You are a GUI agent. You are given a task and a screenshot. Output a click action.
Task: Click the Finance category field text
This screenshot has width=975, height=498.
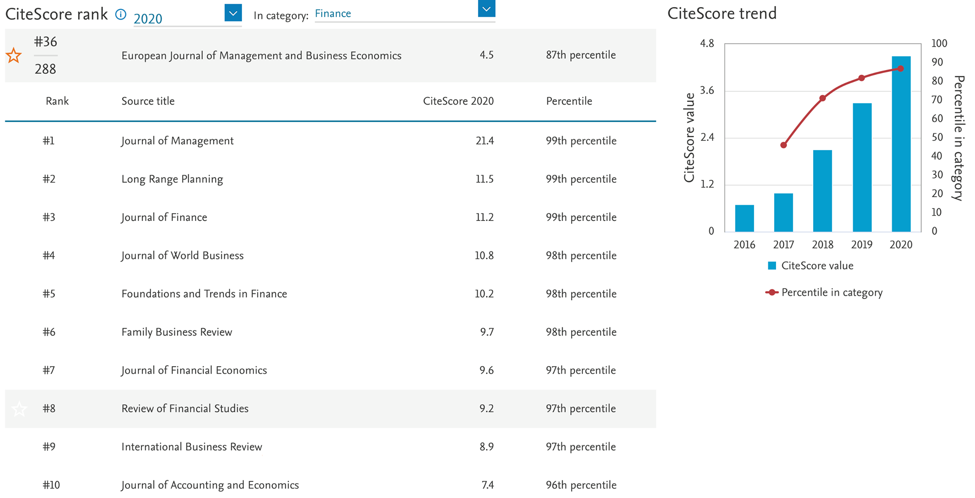pos(333,14)
